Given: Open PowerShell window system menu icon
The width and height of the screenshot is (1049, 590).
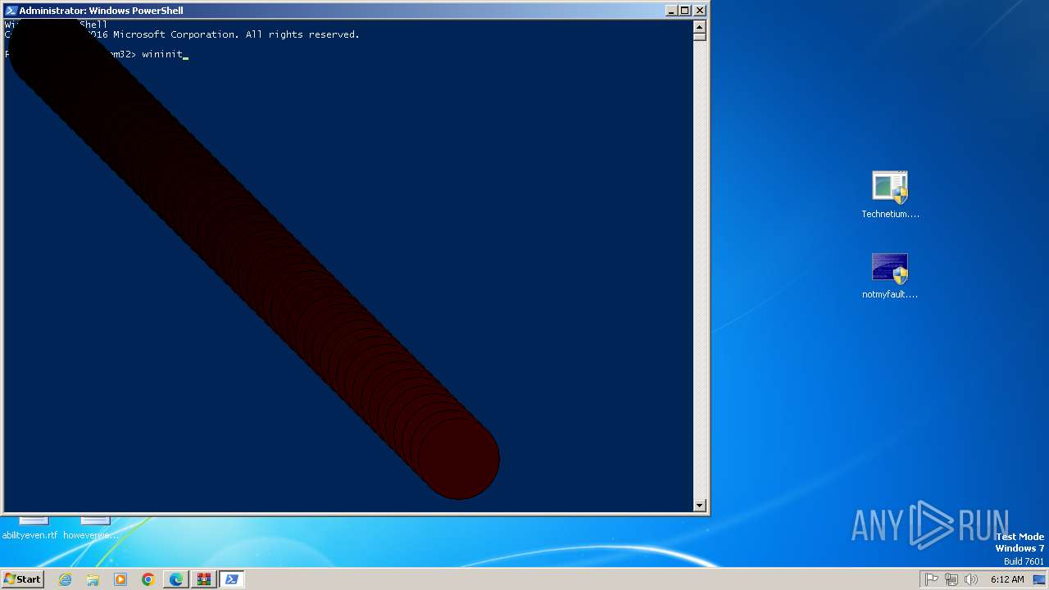Looking at the screenshot, I should coord(11,11).
